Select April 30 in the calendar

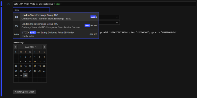point(25,75)
